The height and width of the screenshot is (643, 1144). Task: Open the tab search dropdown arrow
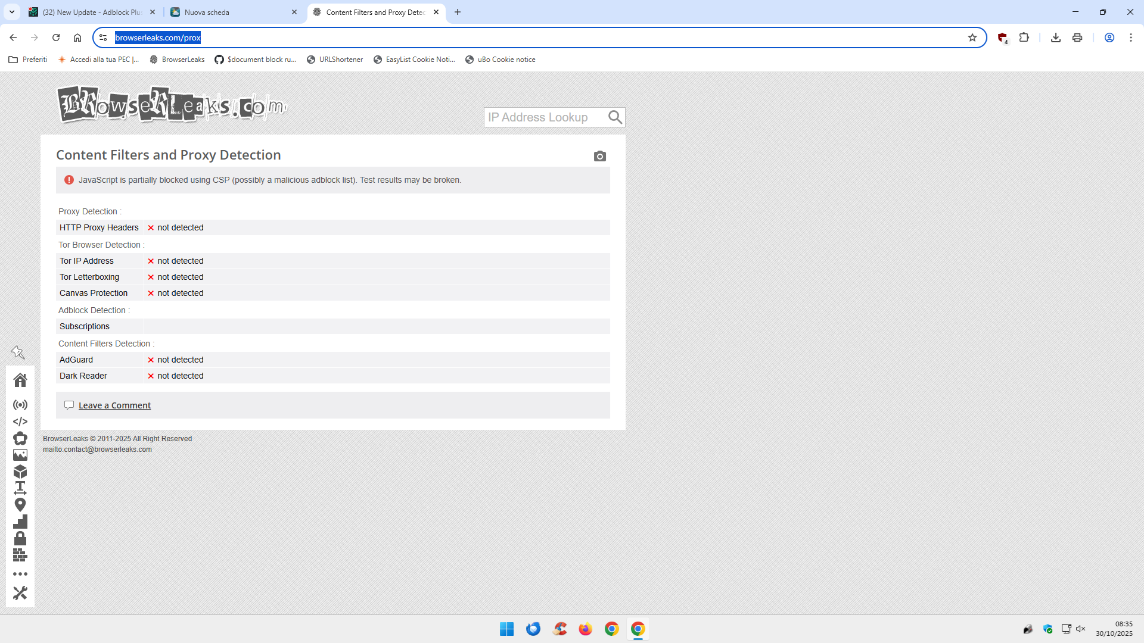12,12
